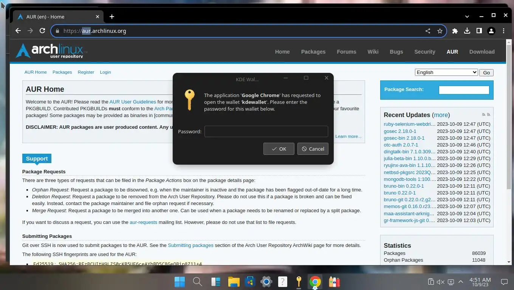Click the Learn more... link
514x290 pixels.
[348, 136]
